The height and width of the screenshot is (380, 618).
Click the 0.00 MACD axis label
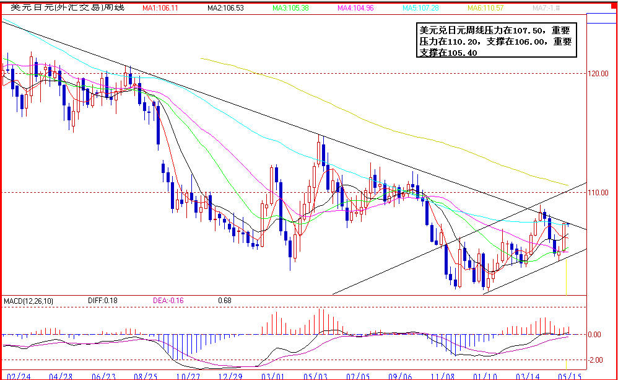pos(594,335)
